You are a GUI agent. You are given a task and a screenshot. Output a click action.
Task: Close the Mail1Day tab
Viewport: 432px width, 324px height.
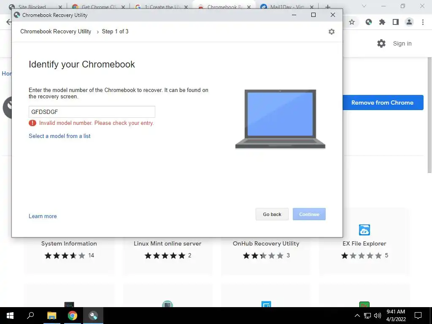[312, 7]
